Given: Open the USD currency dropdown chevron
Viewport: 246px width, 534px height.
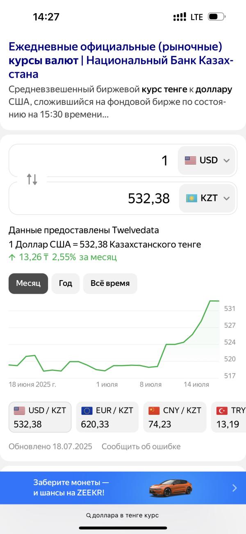Looking at the screenshot, I should 227,161.
